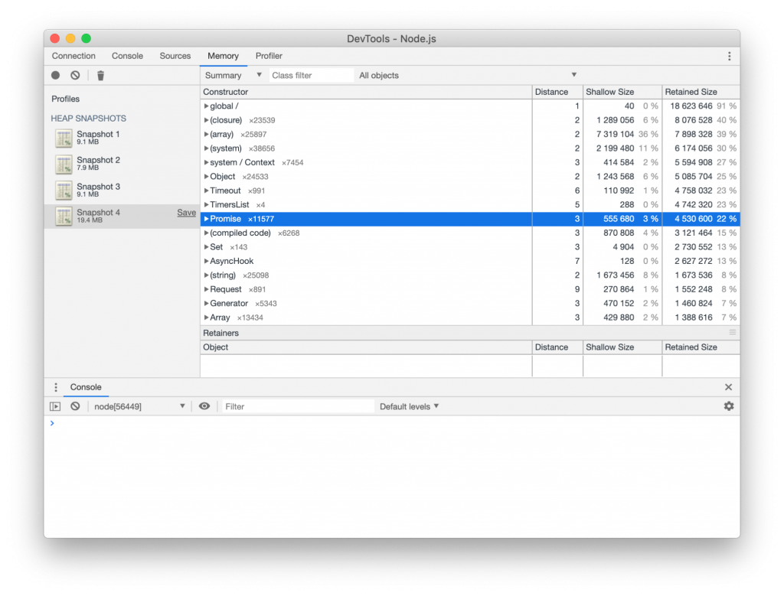The width and height of the screenshot is (784, 596).
Task: Expand the Timeout row
Action: pyautogui.click(x=206, y=191)
